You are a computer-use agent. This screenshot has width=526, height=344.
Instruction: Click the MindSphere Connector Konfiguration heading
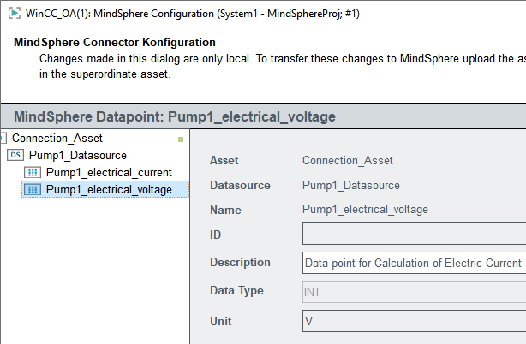(115, 42)
